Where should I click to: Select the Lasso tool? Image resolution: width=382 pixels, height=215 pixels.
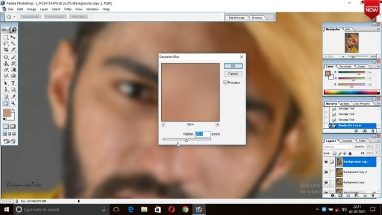click(6, 44)
